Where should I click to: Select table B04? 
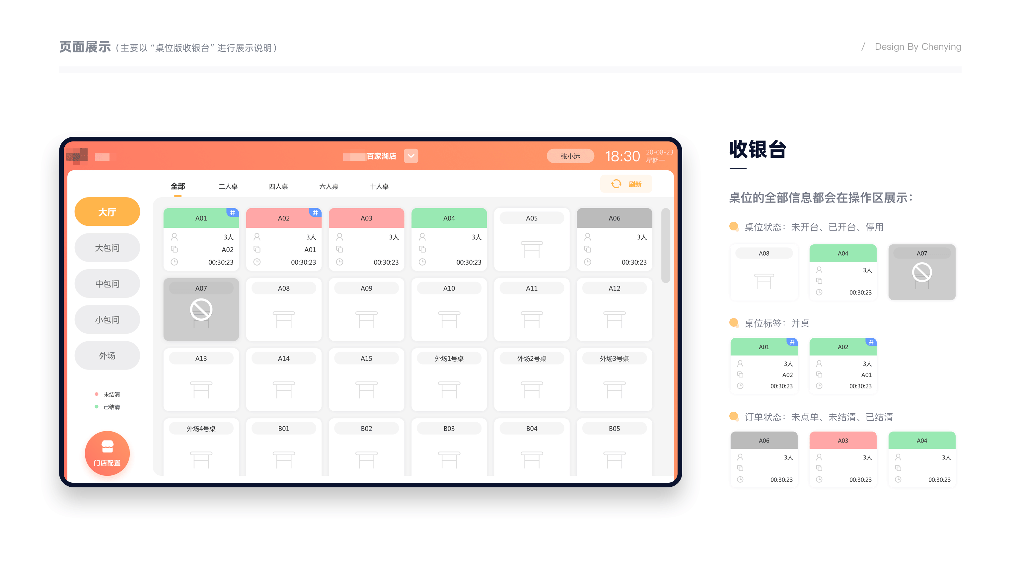tap(532, 447)
